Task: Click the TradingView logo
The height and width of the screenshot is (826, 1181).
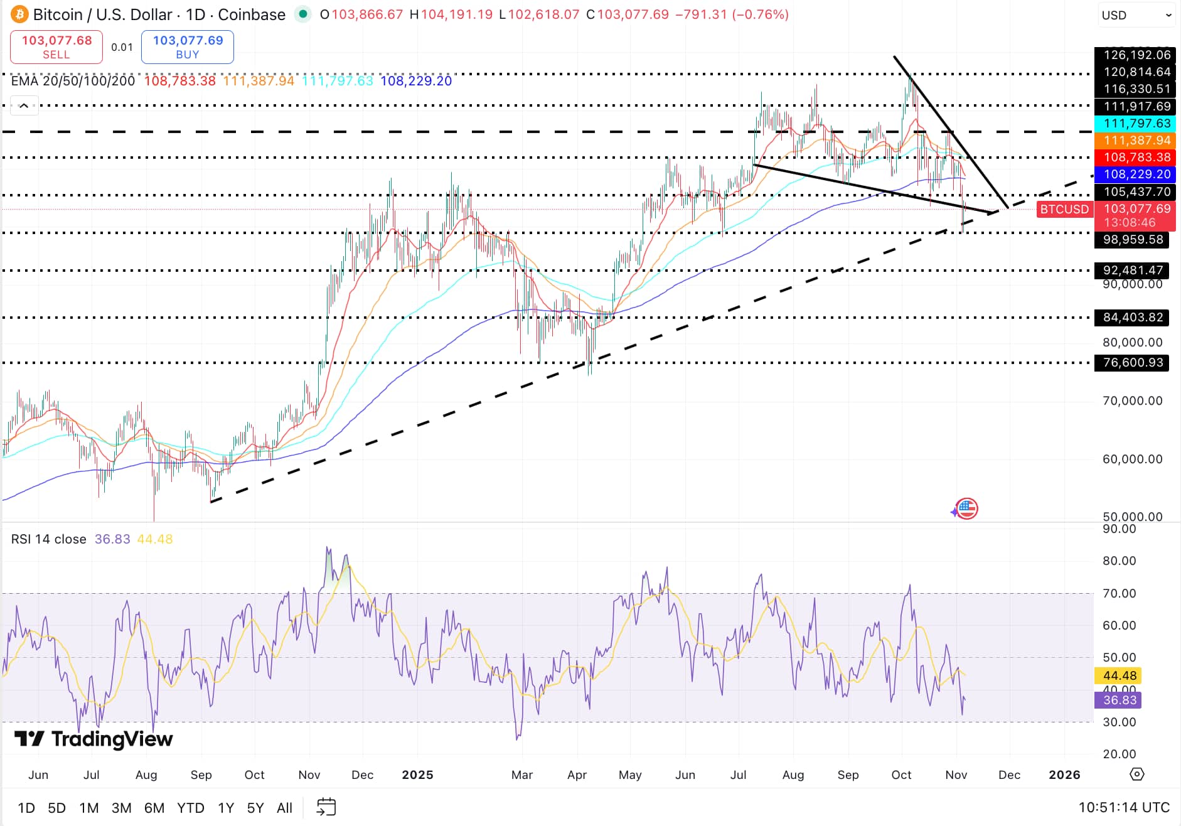Action: pyautogui.click(x=92, y=741)
